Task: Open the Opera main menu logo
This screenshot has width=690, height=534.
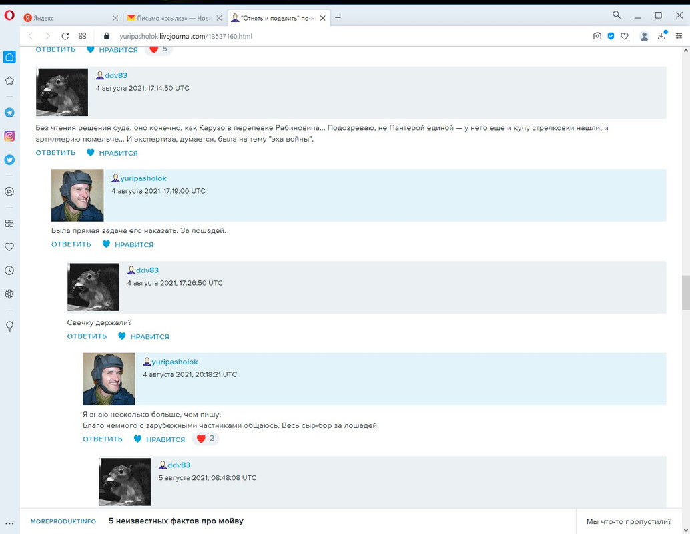Action: 9,16
